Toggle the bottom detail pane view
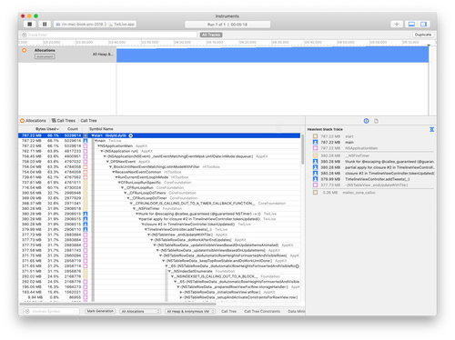Screen dimensions: 455x340 pyautogui.click(x=411, y=24)
